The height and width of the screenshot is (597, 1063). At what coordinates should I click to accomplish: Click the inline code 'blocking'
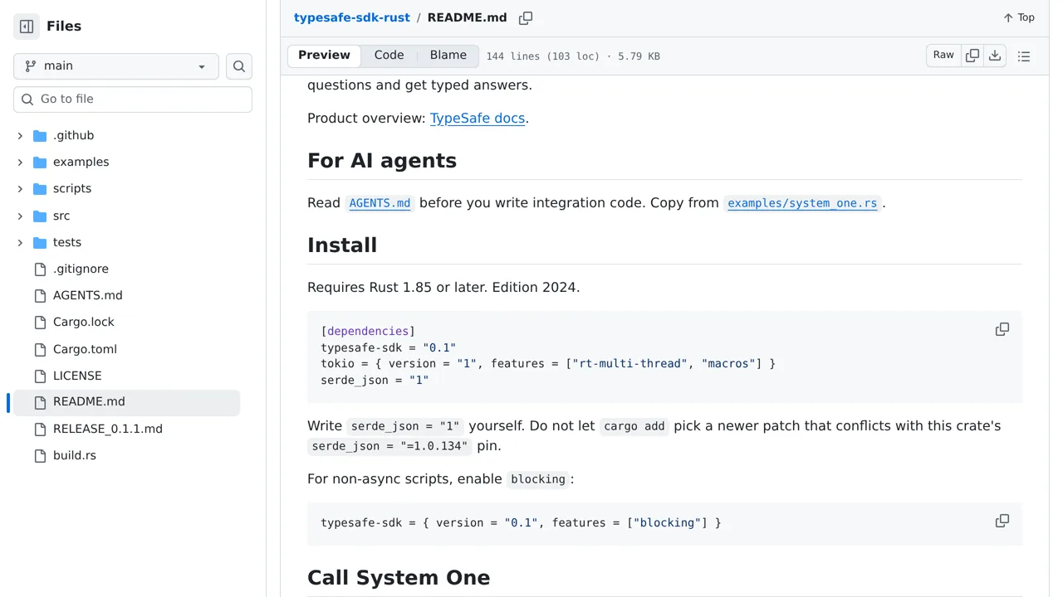pos(538,479)
